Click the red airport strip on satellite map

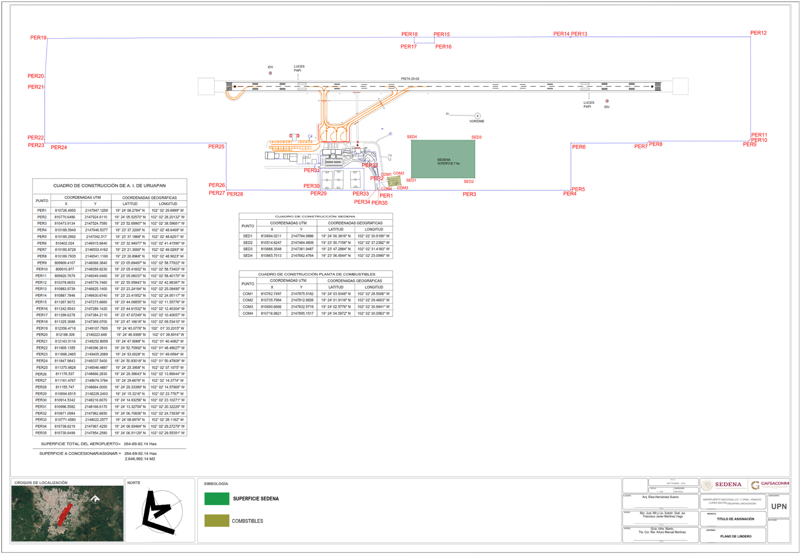point(64,514)
